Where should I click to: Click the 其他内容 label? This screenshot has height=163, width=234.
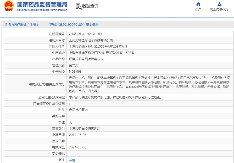click(x=58, y=116)
